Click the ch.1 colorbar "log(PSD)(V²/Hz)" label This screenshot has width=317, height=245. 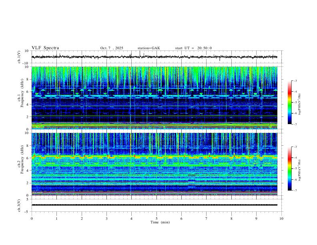[x=300, y=104]
